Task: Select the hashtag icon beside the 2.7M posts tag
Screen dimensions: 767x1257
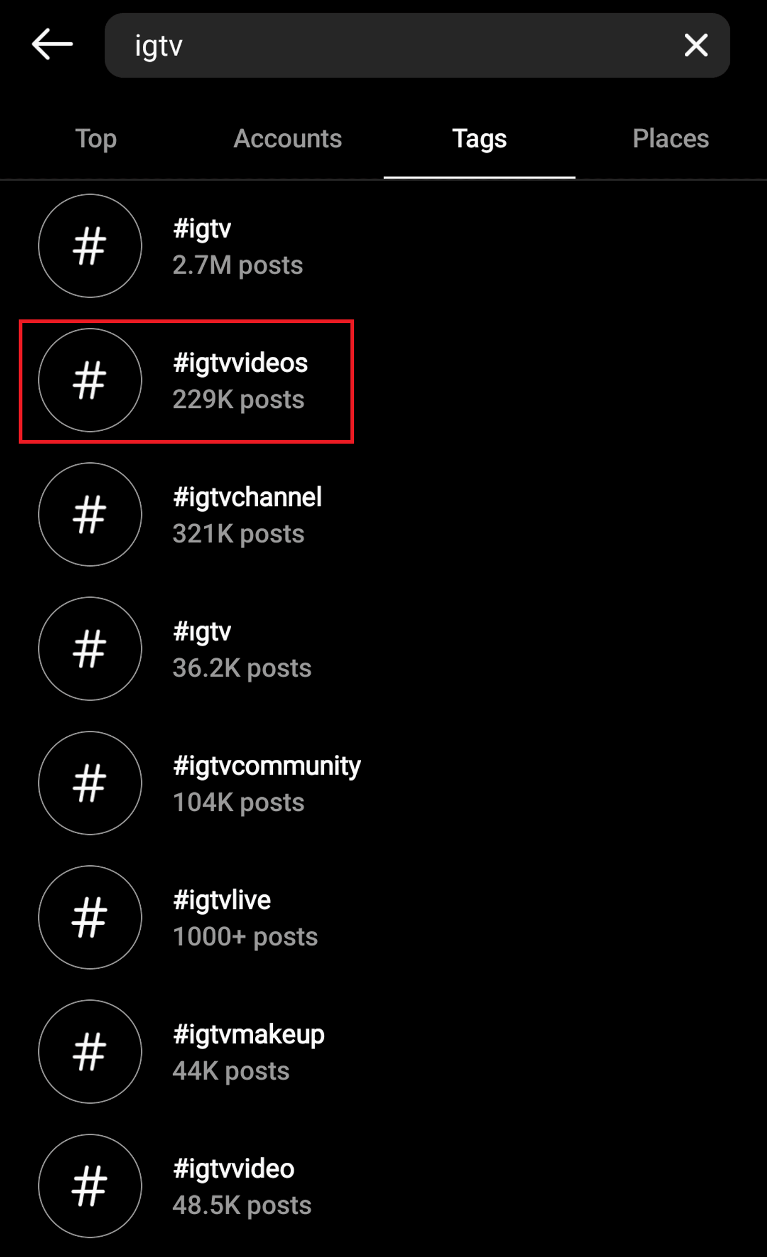Action: (90, 246)
